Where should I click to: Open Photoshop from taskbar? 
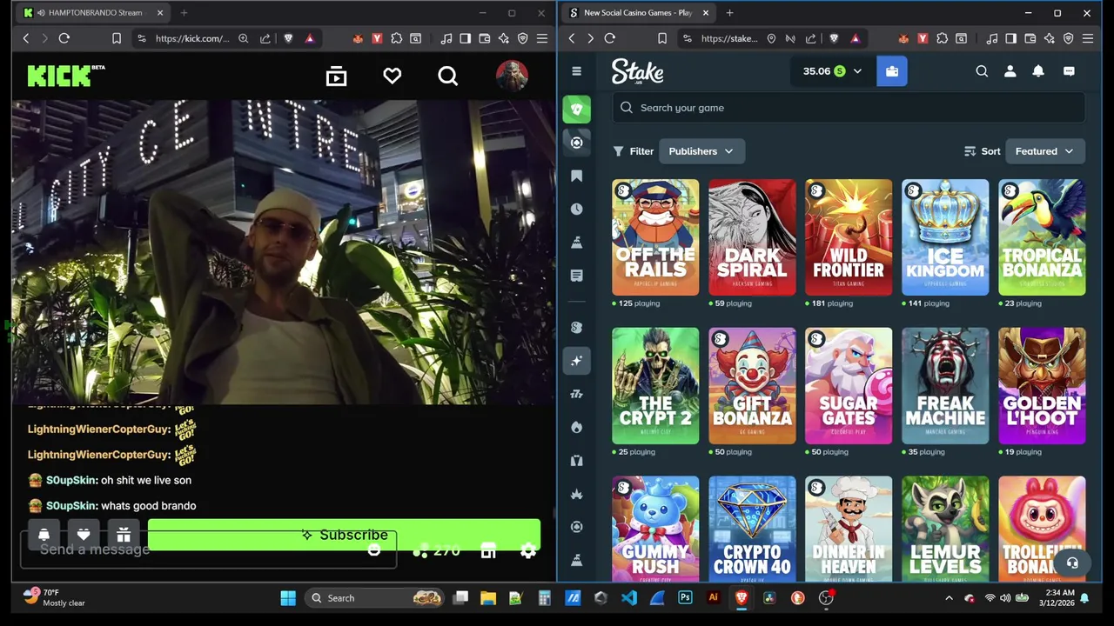pos(685,598)
